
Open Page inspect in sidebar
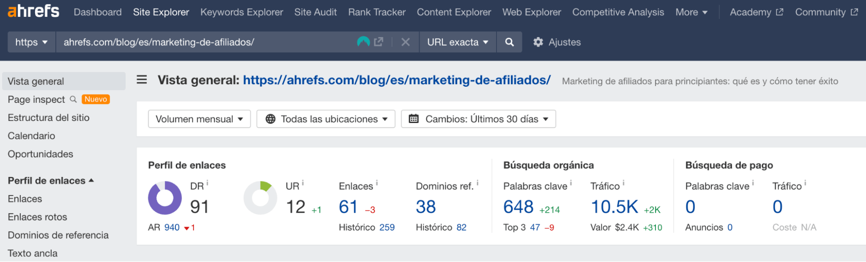pos(36,99)
